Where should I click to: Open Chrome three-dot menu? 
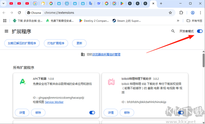[x=201, y=13]
